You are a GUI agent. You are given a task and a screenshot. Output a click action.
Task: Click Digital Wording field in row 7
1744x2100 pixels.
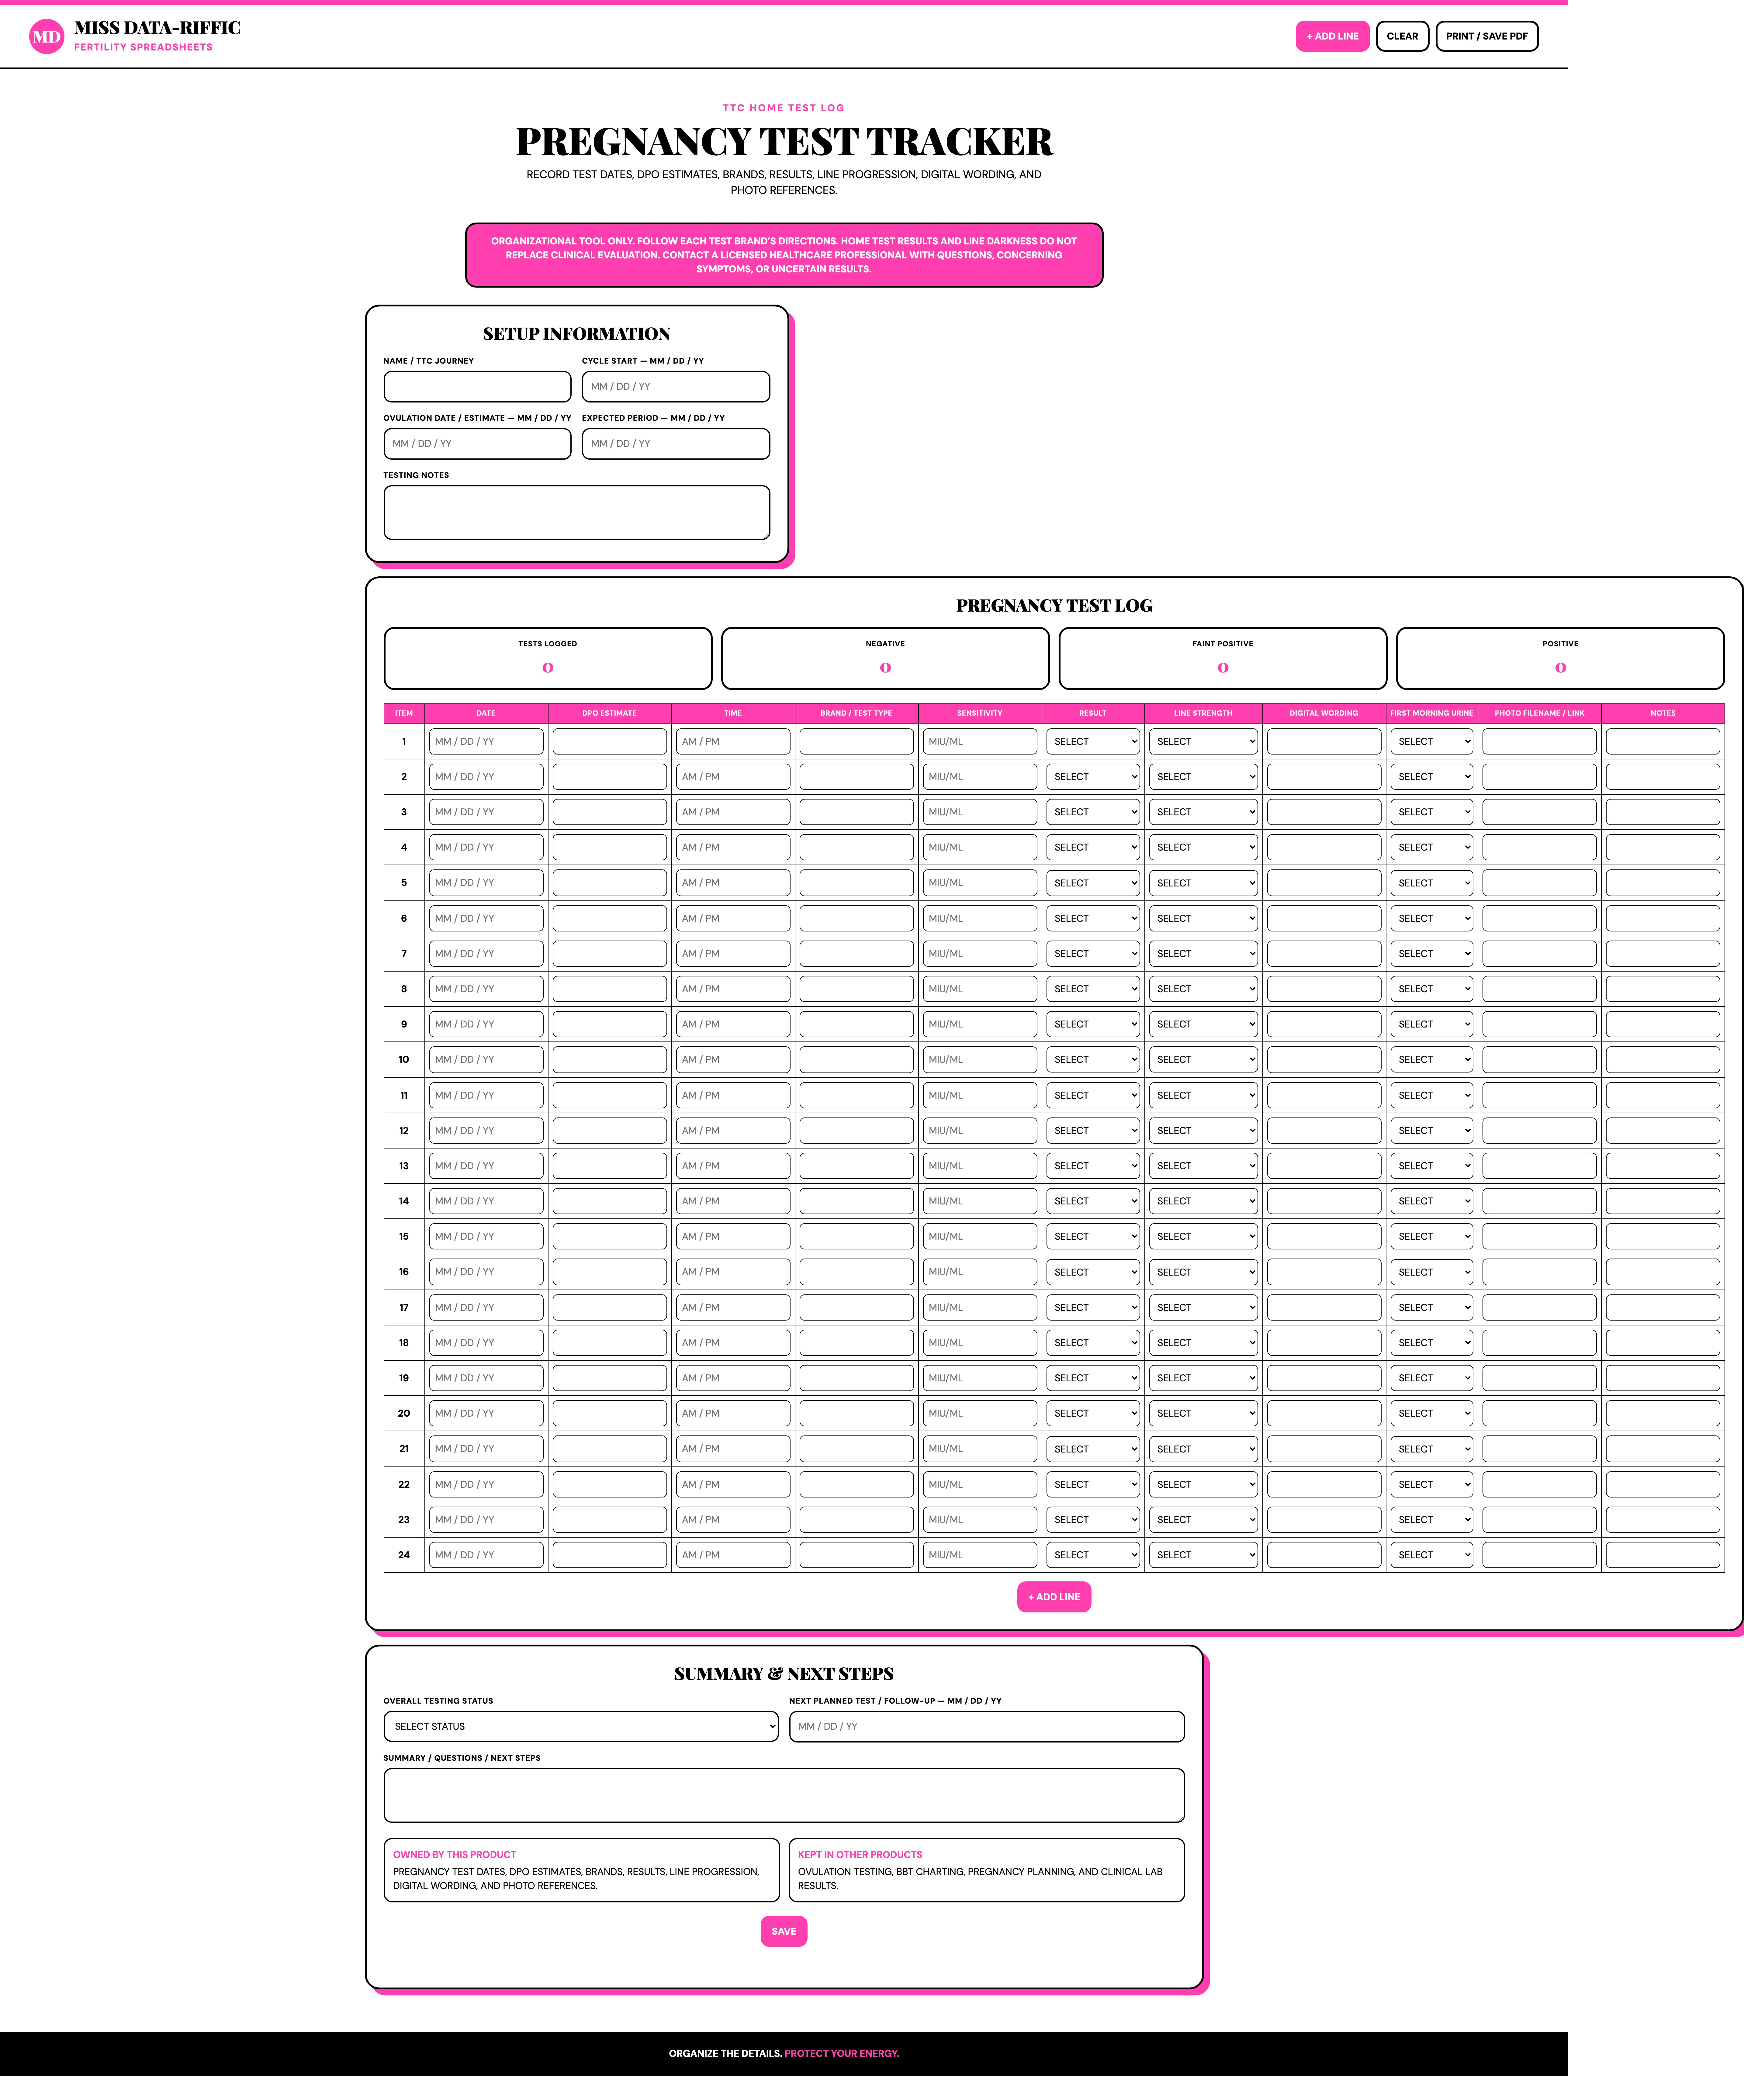point(1324,954)
